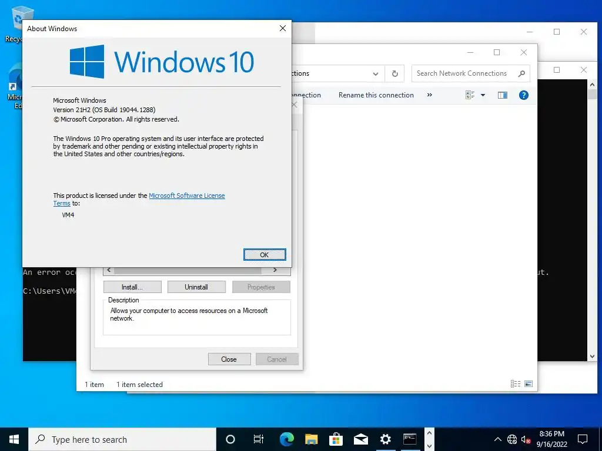Switch to Command Prompt on the taskbar
The height and width of the screenshot is (451, 602).
click(x=410, y=439)
